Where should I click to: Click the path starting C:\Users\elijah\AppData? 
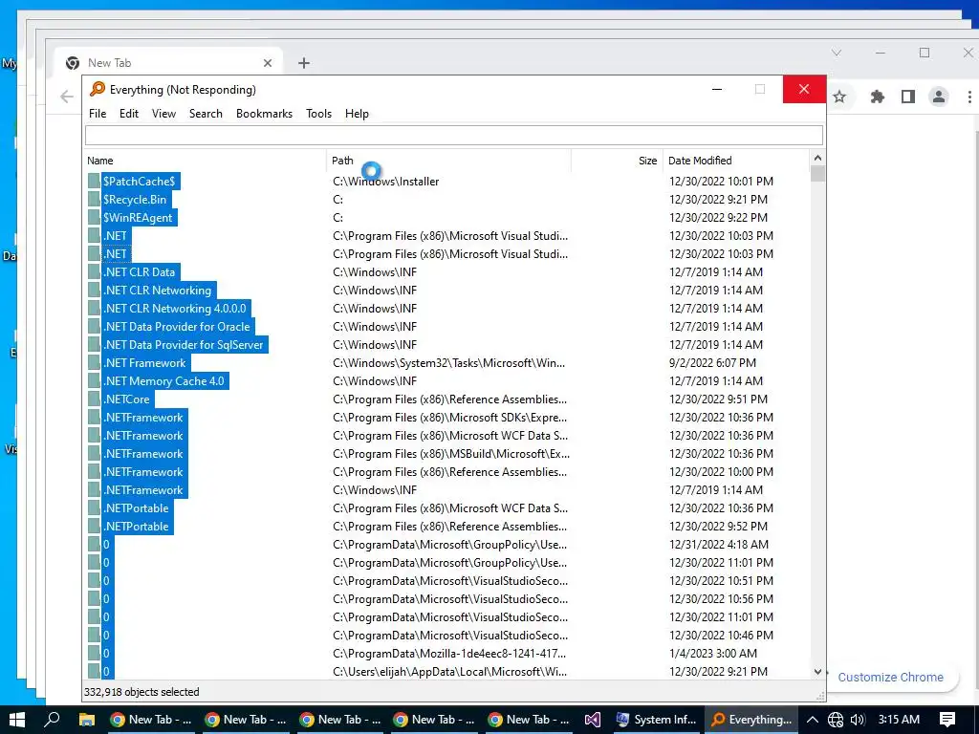tap(450, 672)
